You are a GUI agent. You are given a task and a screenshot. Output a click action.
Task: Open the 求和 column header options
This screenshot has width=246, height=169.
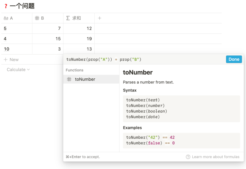(x=79, y=18)
